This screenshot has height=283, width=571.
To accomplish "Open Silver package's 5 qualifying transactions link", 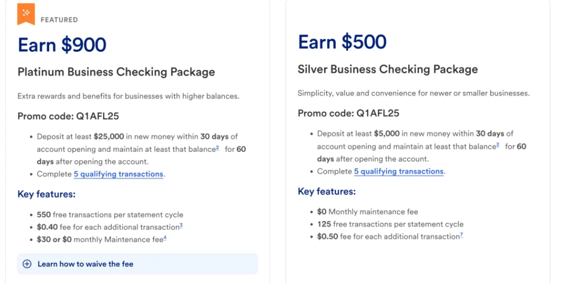I will point(399,172).
